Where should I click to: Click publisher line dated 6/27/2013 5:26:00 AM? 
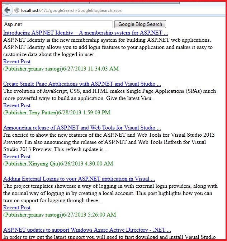point(60,215)
